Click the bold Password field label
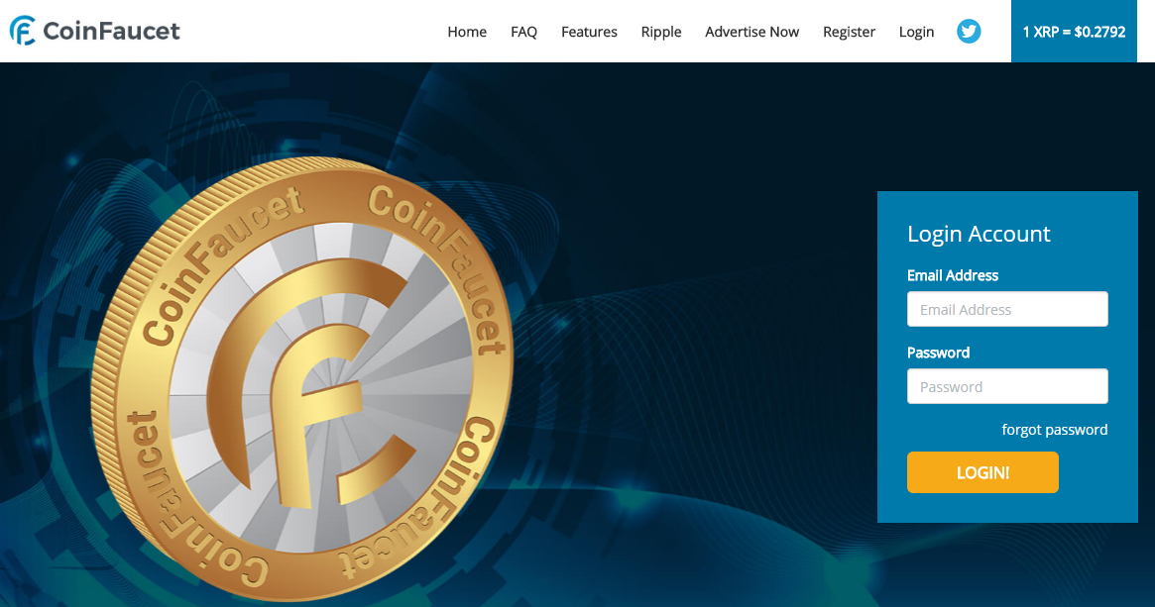The width and height of the screenshot is (1155, 607). 938,353
